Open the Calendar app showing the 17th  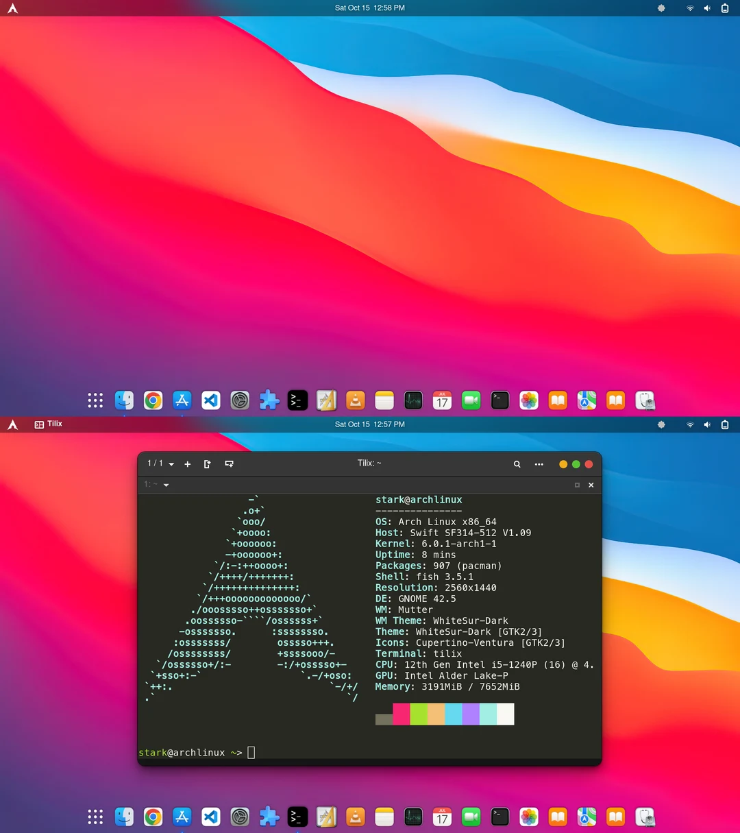pos(442,817)
